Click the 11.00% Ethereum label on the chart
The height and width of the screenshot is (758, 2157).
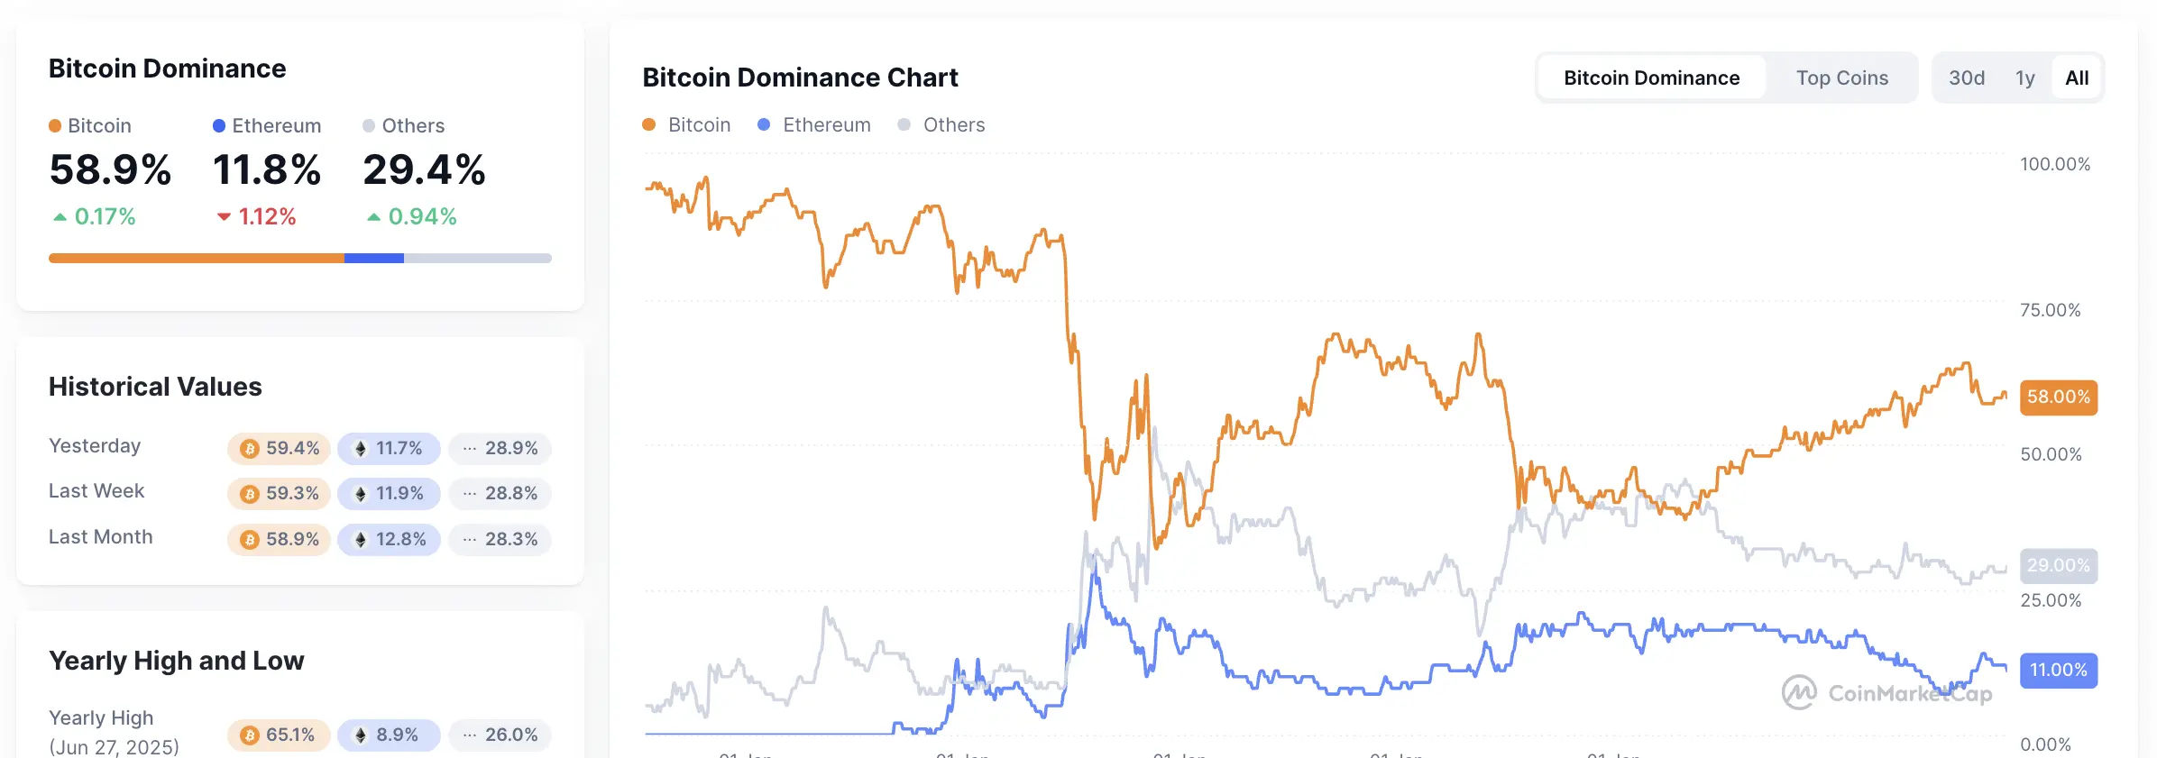click(x=2058, y=670)
